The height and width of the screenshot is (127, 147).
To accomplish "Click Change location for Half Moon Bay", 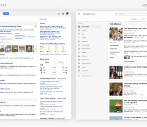I will coord(62,79).
